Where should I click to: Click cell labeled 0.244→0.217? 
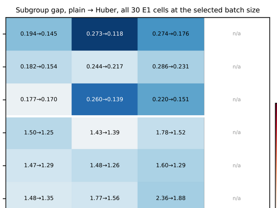pos(105,67)
